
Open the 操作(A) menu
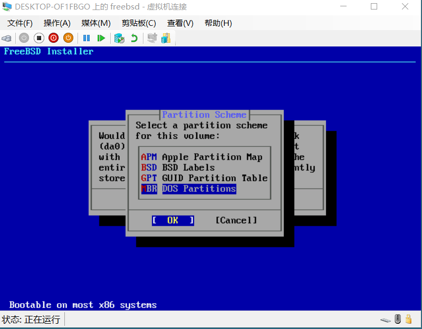pyautogui.click(x=57, y=23)
